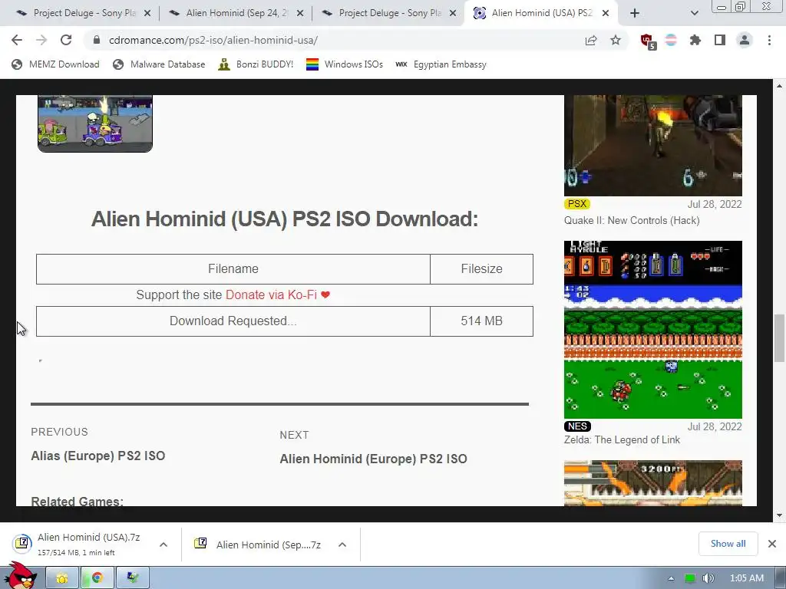Screen dimensions: 786x589
Task: Open Alien Hominid (USA).7z download item
Action: coord(78,544)
